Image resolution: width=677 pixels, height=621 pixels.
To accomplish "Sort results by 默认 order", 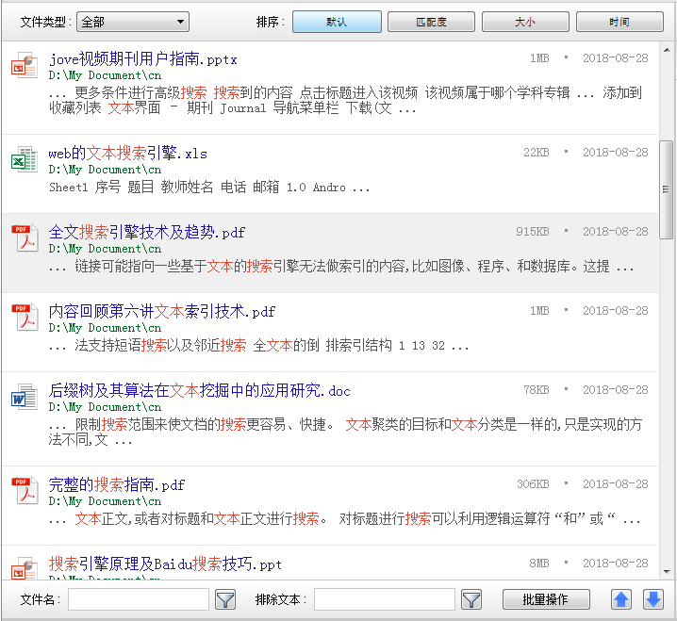I will click(337, 22).
